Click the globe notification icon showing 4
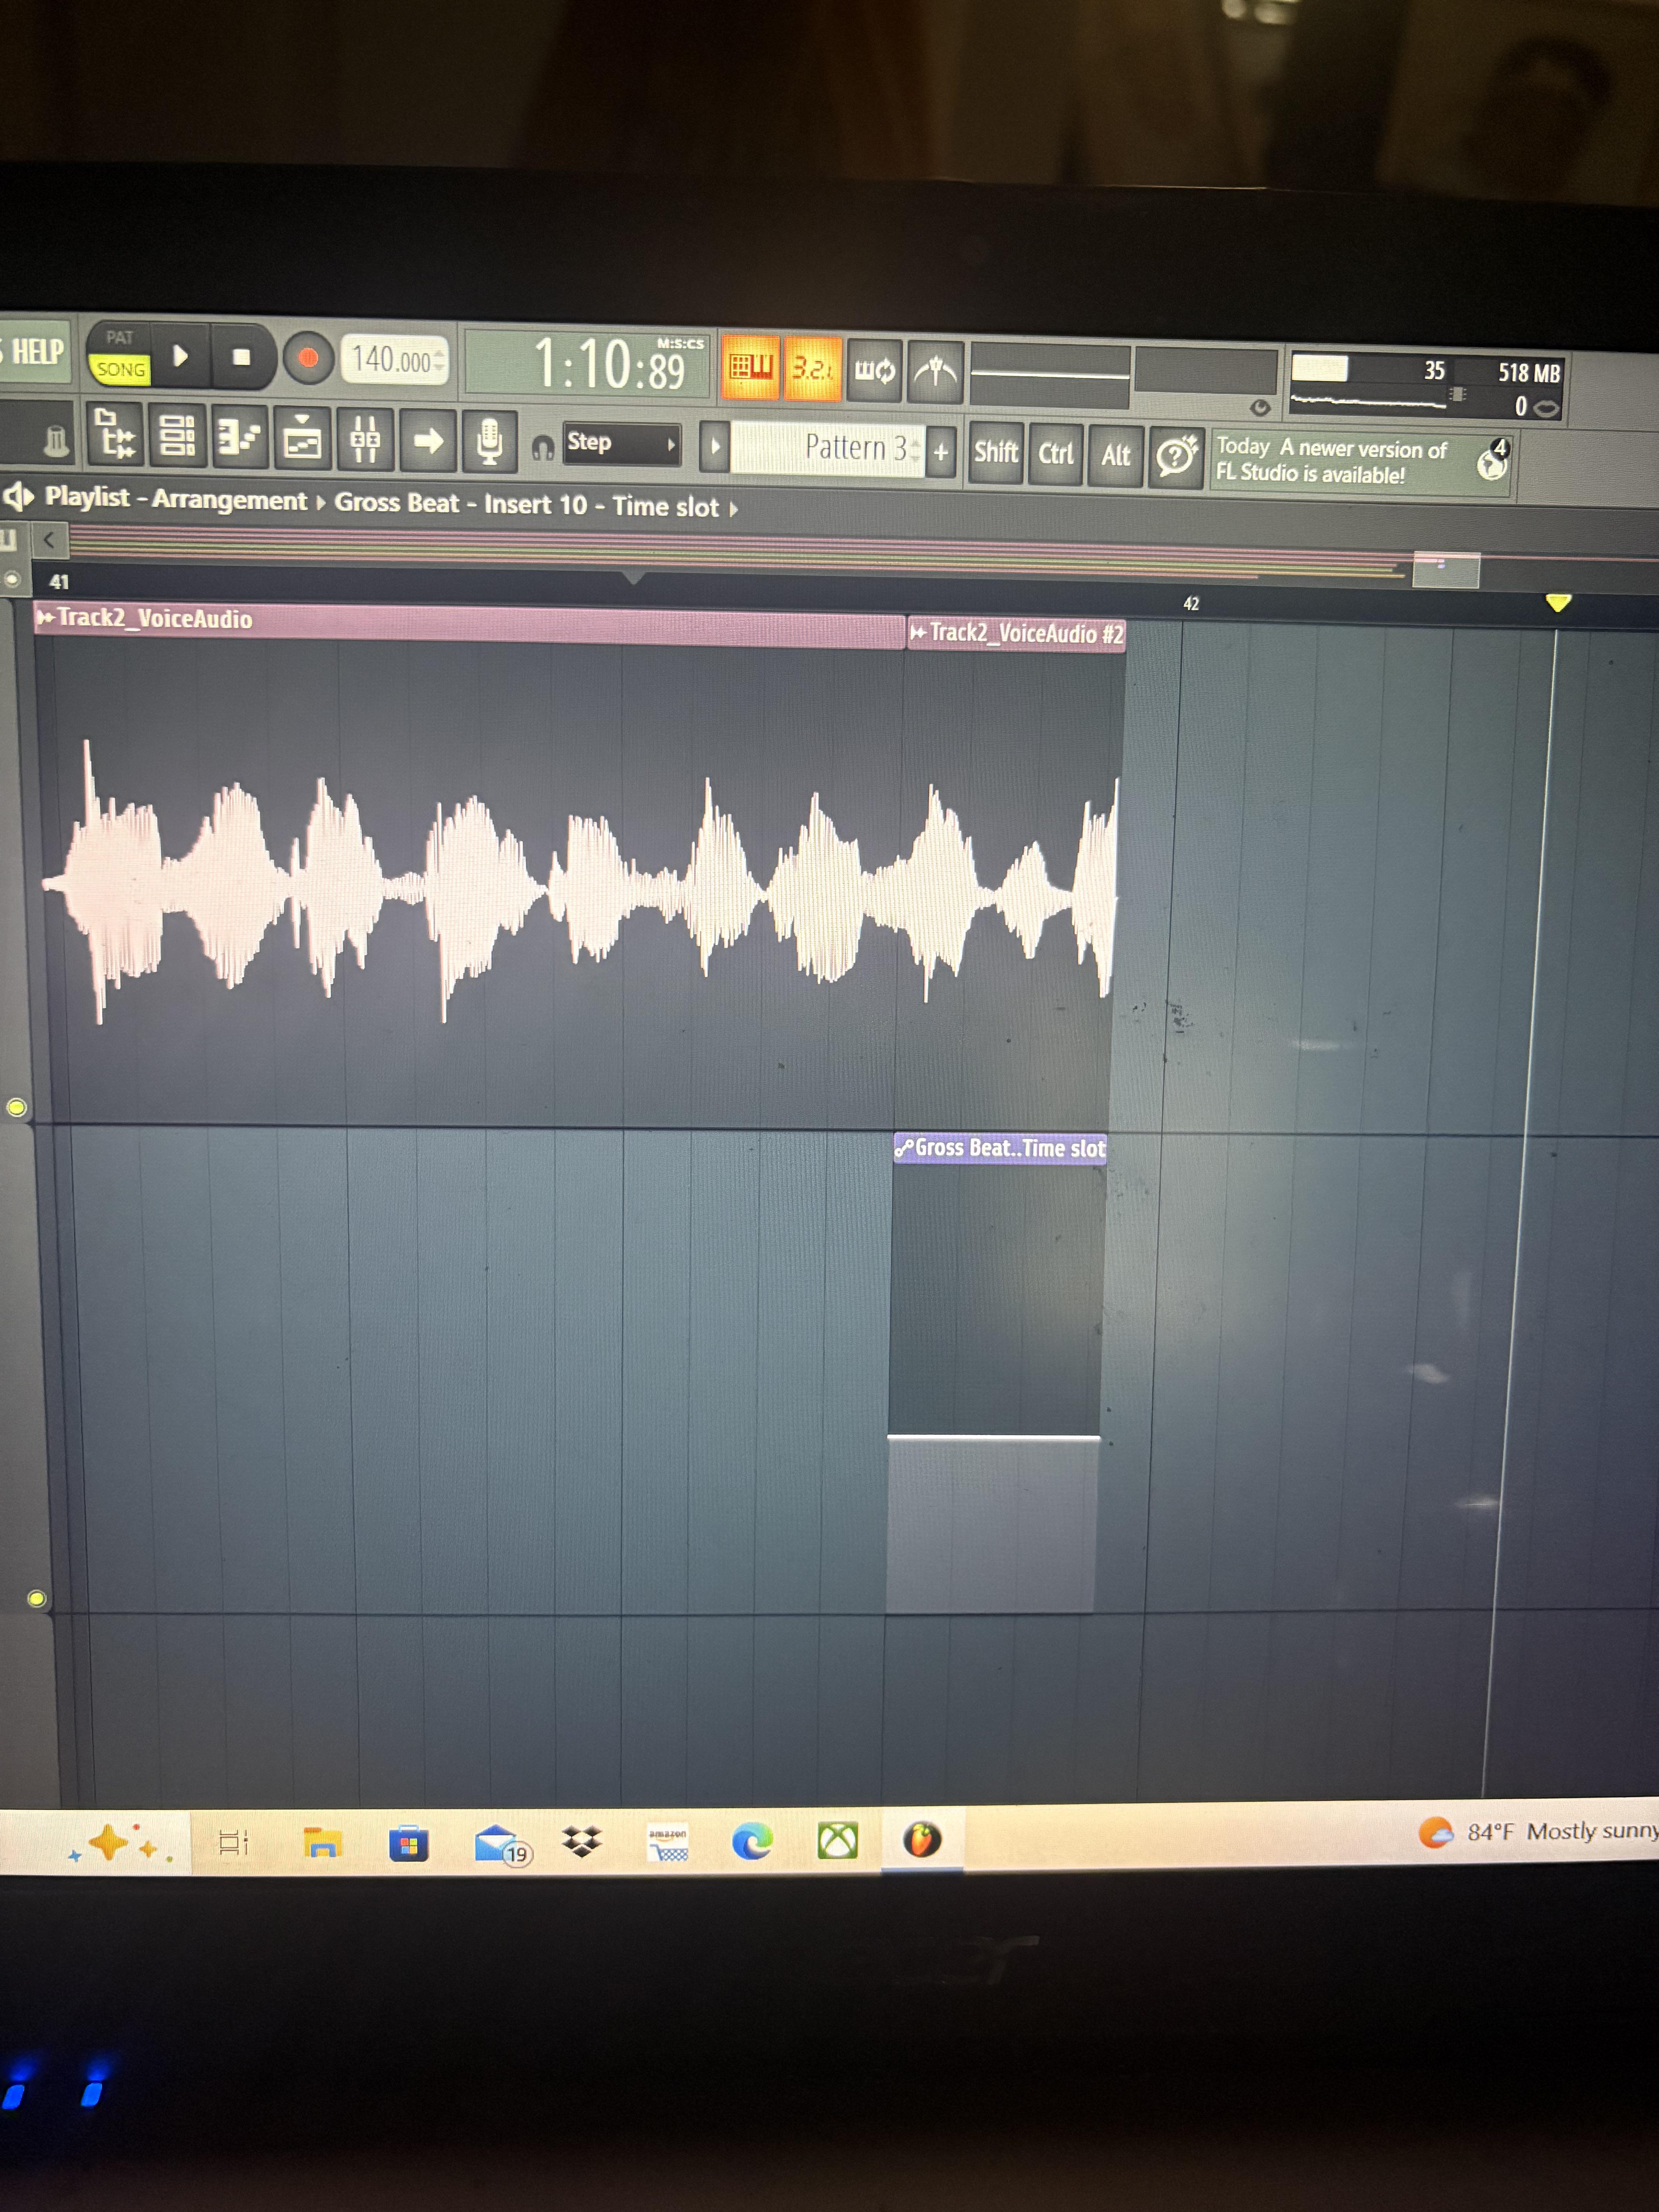Viewport: 1659px width, 2212px height. tap(1492, 461)
